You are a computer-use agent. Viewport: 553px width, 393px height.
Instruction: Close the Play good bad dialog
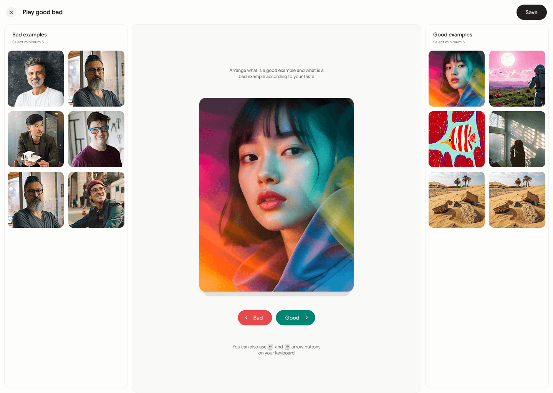tap(11, 12)
